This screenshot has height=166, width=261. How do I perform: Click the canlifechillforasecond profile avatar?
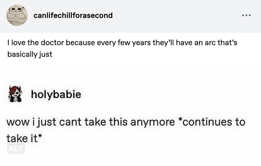[x=17, y=15]
